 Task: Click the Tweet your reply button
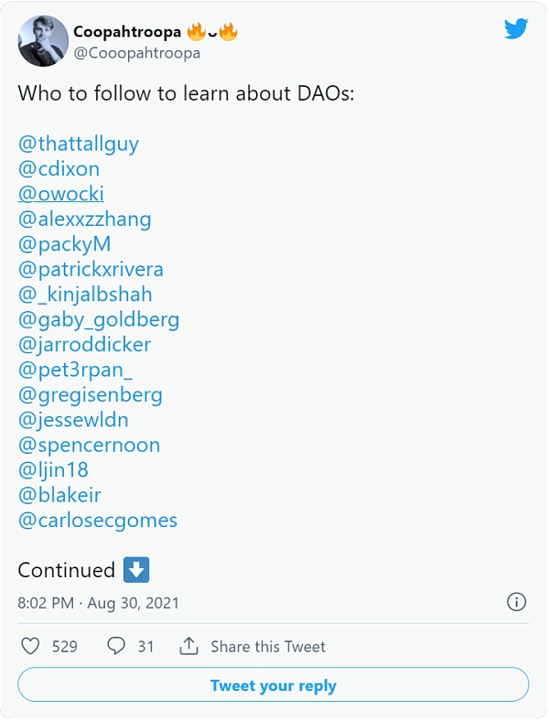274,685
